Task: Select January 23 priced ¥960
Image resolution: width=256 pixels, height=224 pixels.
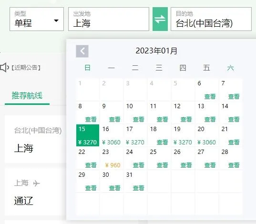Action: (112, 158)
